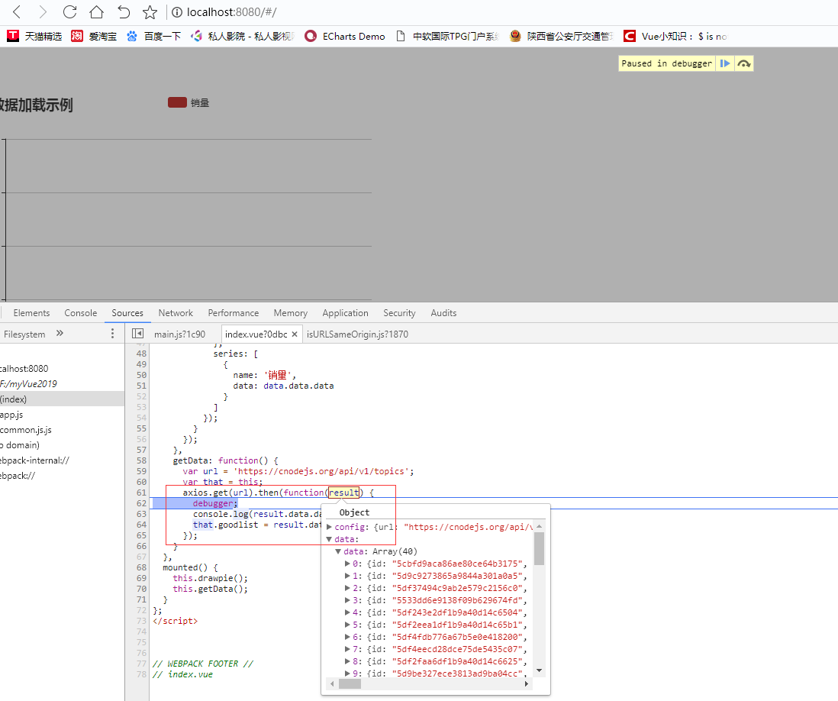Viewport: 838px width, 701px height.
Task: Collapse the data Array(40) node
Action: click(338, 551)
